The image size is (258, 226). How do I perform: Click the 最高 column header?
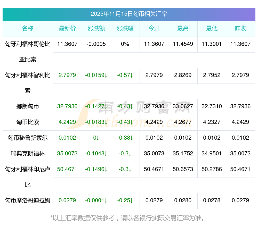pos(183,29)
